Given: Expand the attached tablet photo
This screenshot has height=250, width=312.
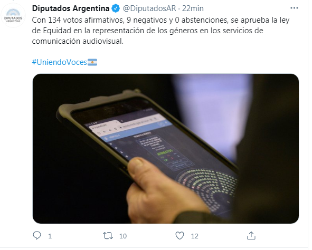Looking at the screenshot, I should coord(166,149).
